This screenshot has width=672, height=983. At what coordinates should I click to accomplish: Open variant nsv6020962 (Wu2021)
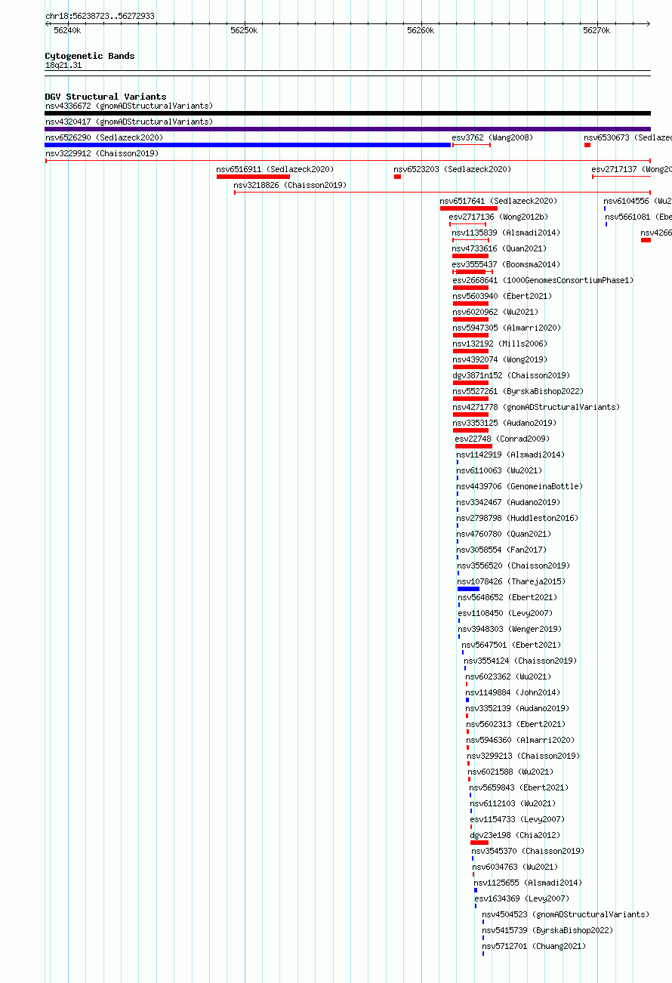click(495, 312)
